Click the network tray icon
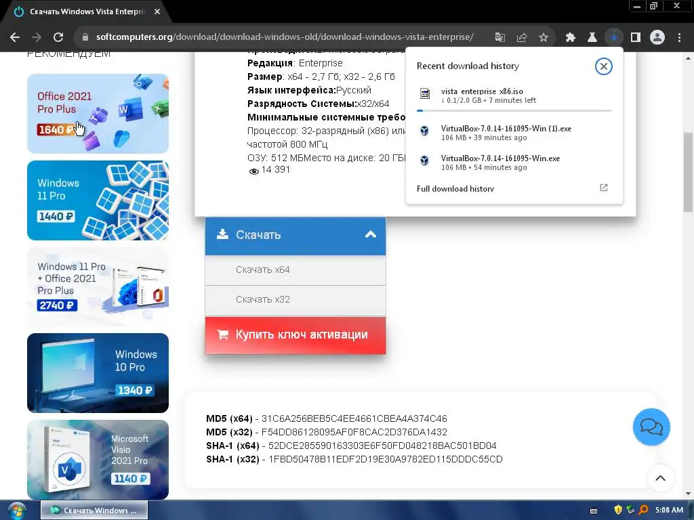This screenshot has width=694, height=520. coord(631,510)
